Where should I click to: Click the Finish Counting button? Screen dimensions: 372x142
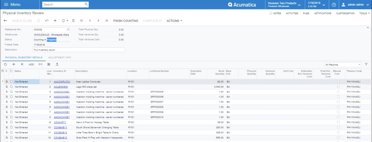126,21
